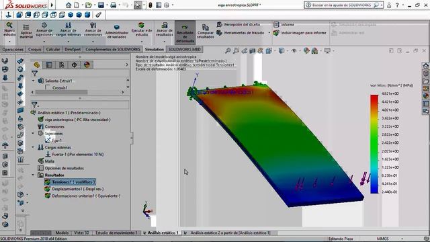Open Asesor de cargas externas

[x=69, y=30]
